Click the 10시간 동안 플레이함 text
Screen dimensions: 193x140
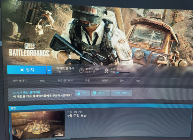click(x=27, y=93)
